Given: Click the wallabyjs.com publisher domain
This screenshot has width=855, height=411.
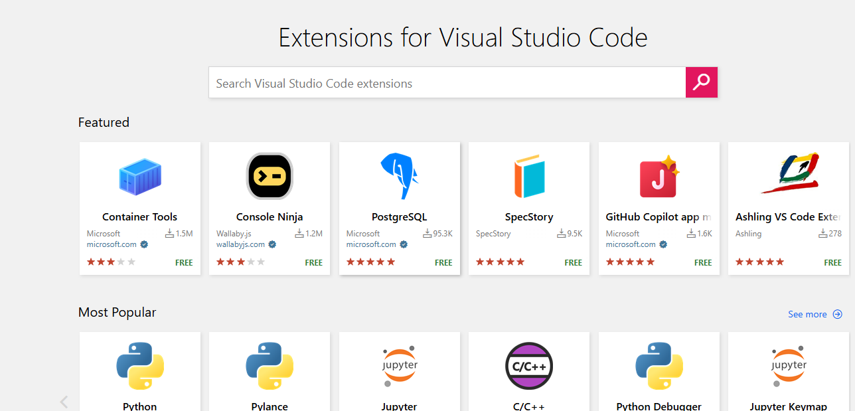Looking at the screenshot, I should pyautogui.click(x=240, y=244).
